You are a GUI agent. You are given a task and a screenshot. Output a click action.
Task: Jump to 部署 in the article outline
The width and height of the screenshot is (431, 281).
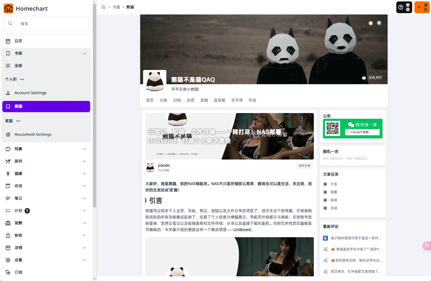[x=334, y=192]
